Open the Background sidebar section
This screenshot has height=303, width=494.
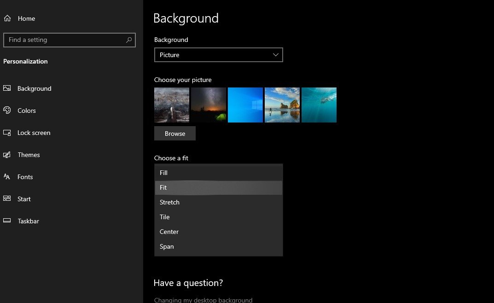[x=35, y=88]
